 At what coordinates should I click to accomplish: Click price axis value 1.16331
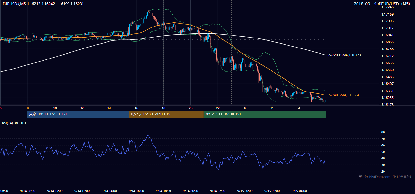point(387,91)
